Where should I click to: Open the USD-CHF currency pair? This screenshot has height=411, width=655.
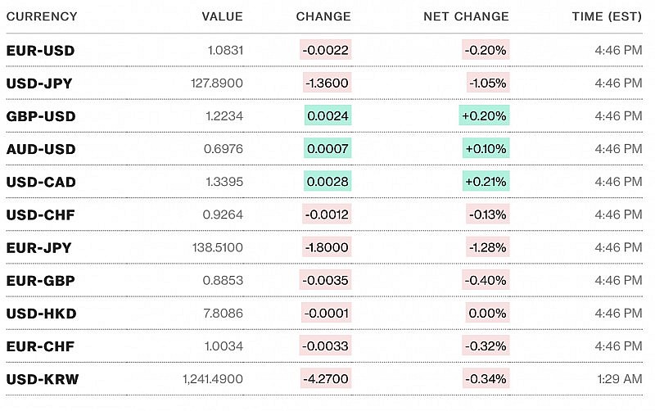point(40,215)
